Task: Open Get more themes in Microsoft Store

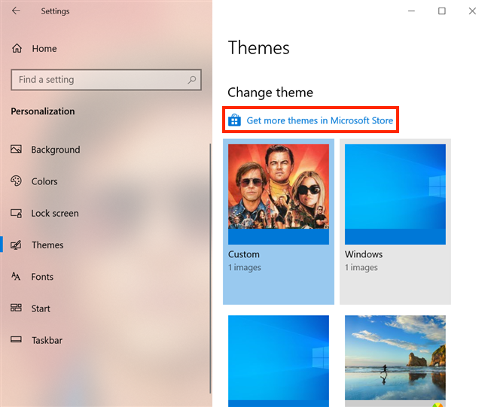Action: point(320,120)
